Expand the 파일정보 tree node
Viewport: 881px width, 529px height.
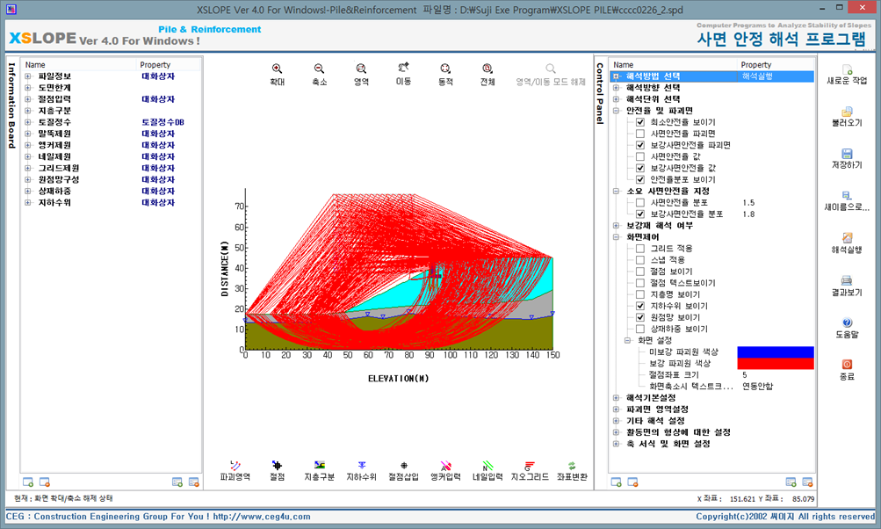point(27,76)
